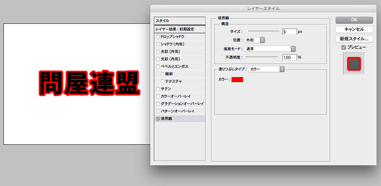Enable the パターンオーバーレイ checkbox
The height and width of the screenshot is (186, 381).
158,111
